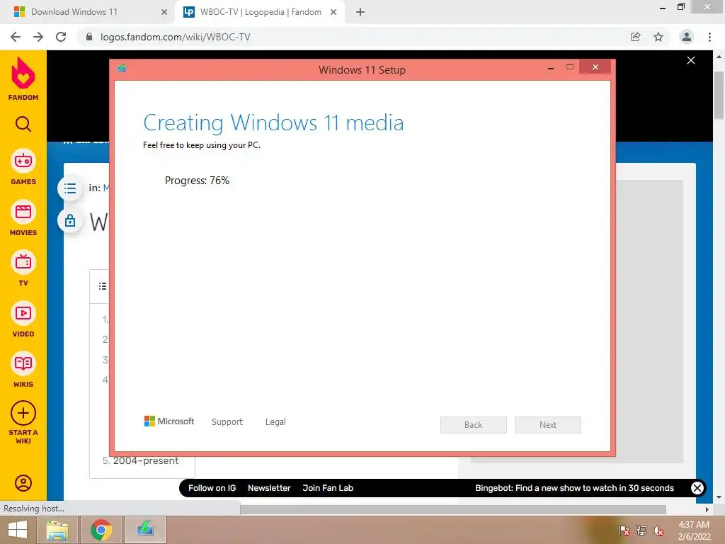The image size is (725, 544).
Task: Open the Wikis section in Fandom sidebar
Action: [23, 370]
